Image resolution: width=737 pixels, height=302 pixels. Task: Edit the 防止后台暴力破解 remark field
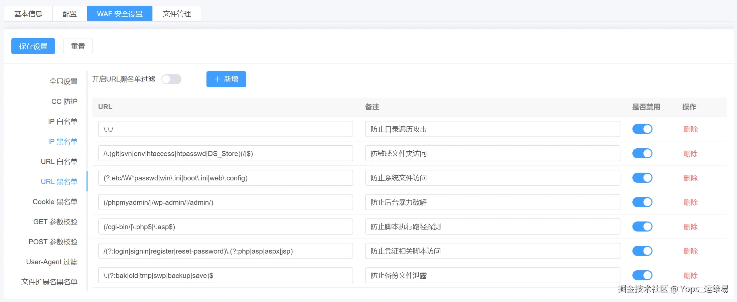tap(493, 202)
